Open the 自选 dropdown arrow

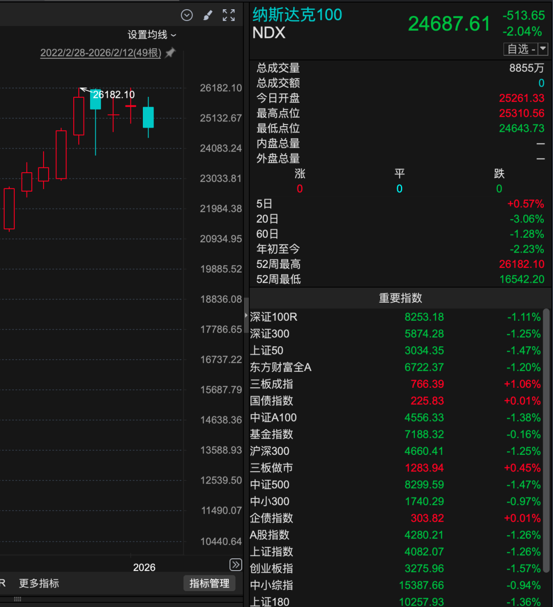(x=543, y=49)
